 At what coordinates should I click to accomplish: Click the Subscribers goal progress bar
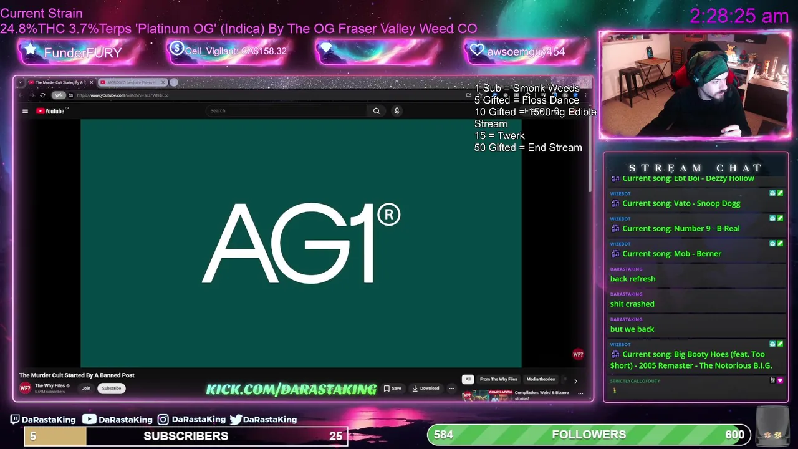coord(186,436)
